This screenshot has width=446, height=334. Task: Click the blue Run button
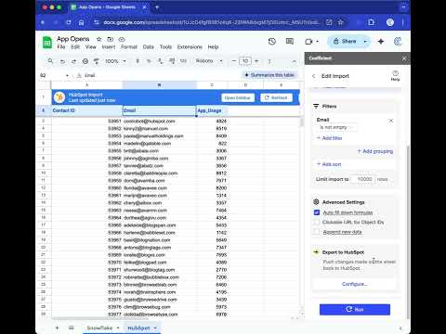pos(355,309)
